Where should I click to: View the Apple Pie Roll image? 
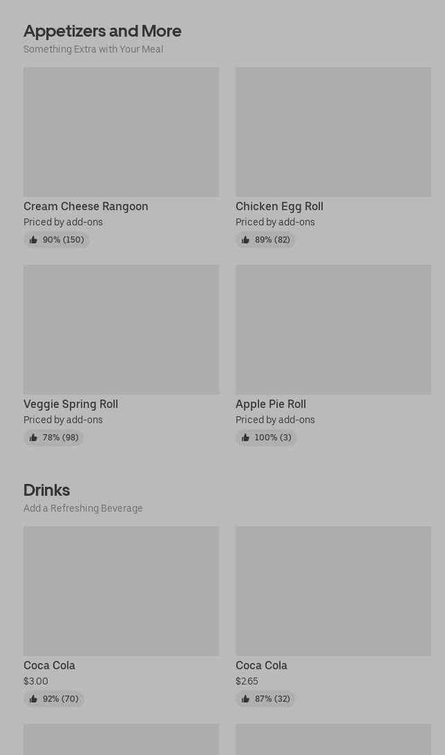[333, 330]
